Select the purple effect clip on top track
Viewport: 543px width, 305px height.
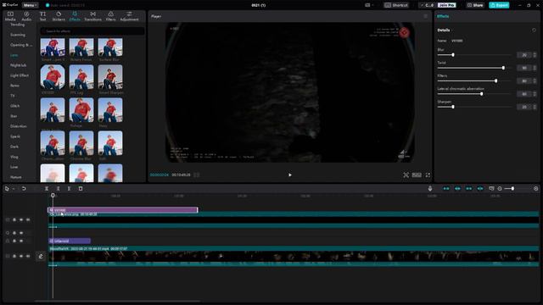pos(122,210)
